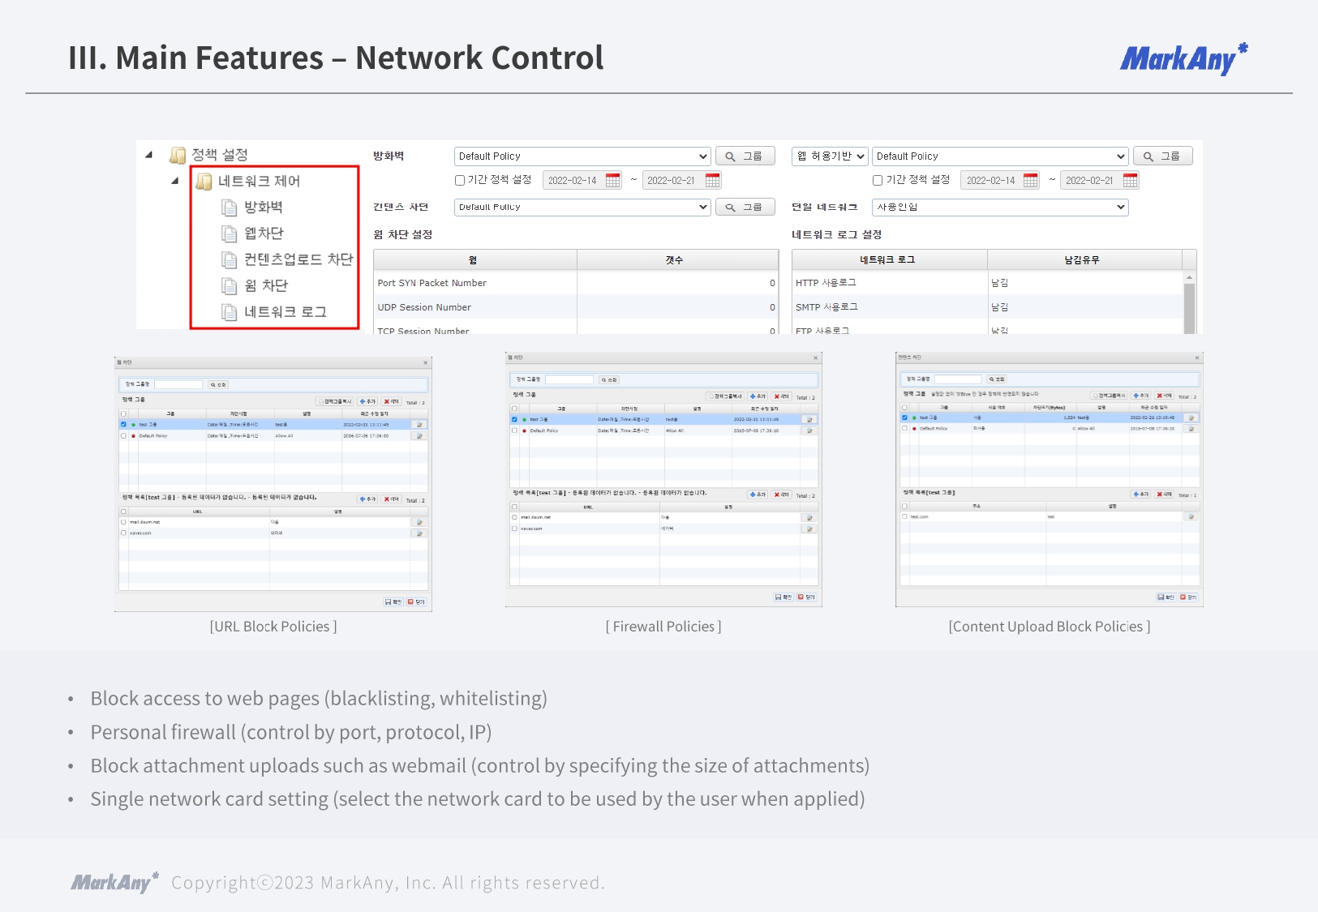Click the document icon next to 웹차단

click(x=230, y=233)
